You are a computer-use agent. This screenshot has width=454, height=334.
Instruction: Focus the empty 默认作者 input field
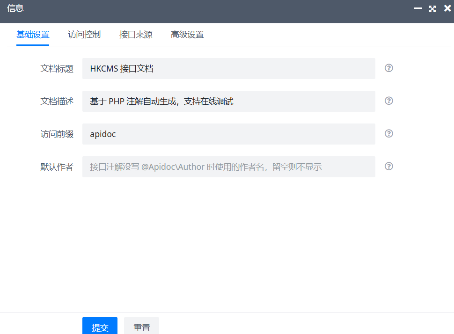tap(229, 167)
